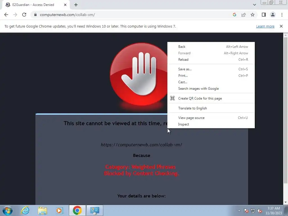
Task: Open Windows Media Player on taskbar
Action: tap(60, 210)
